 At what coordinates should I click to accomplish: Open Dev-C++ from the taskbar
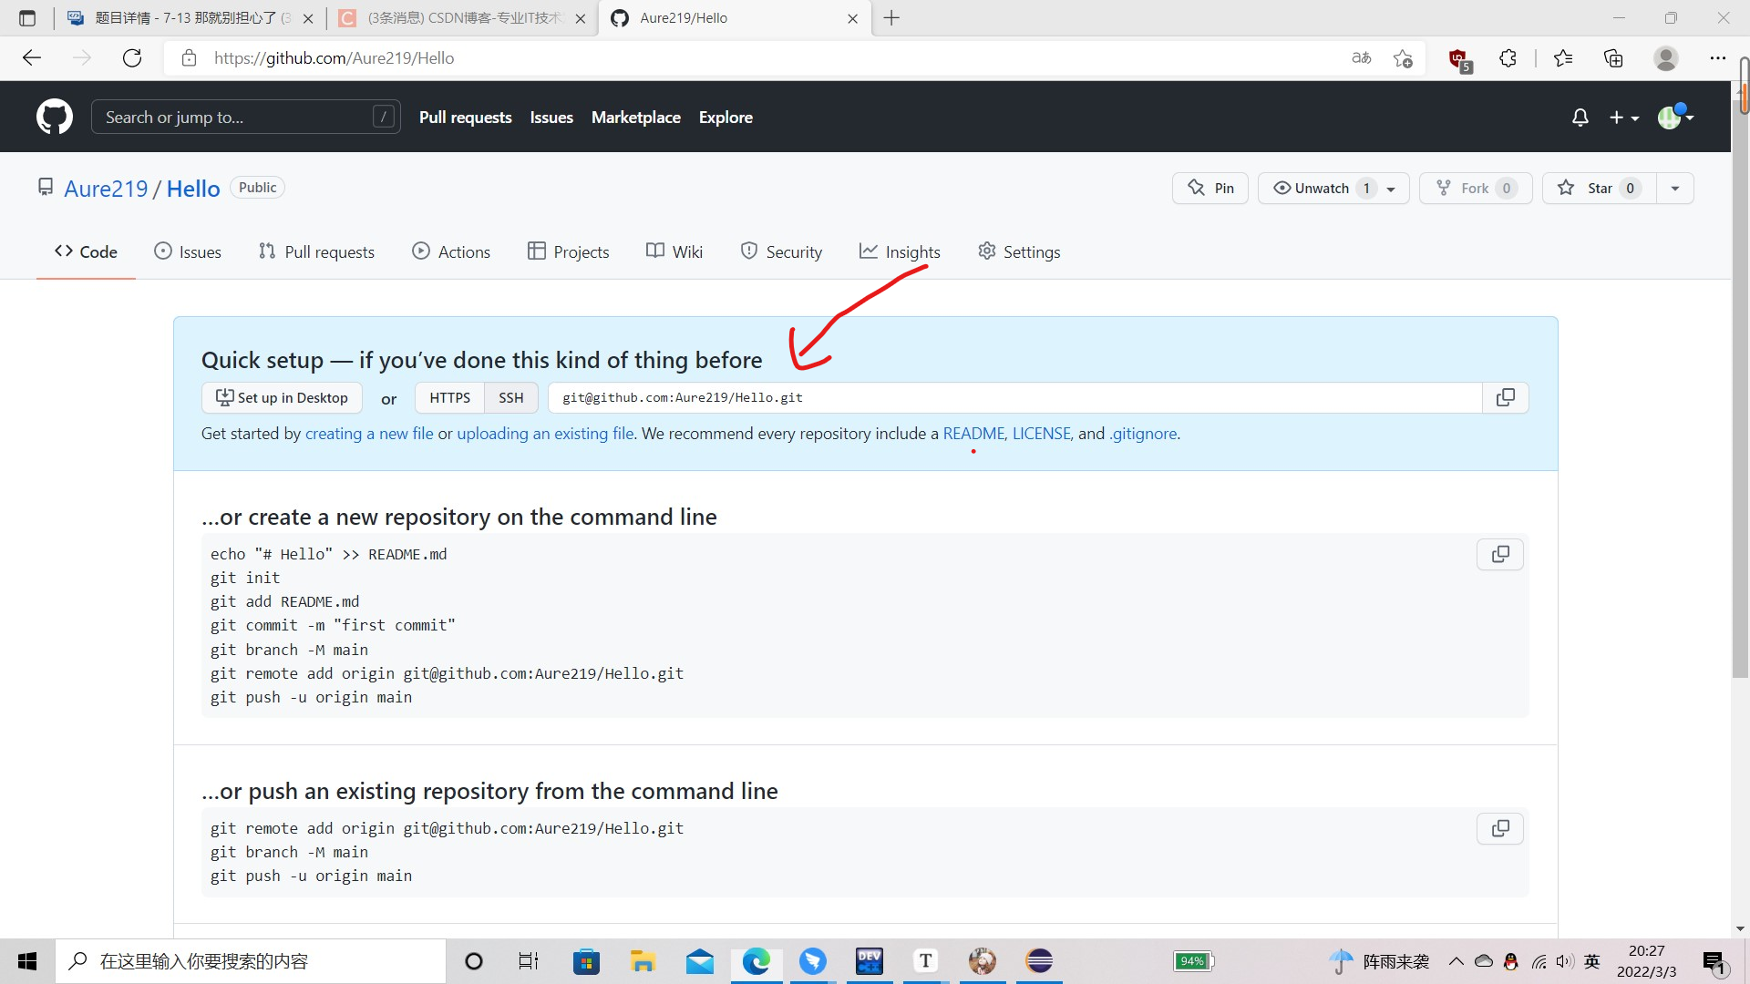[870, 961]
